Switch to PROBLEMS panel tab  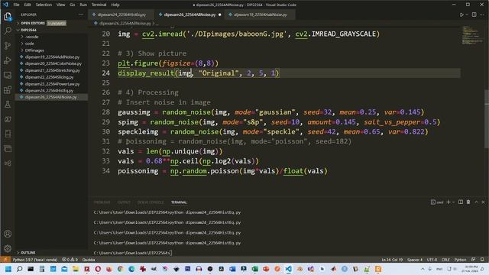pos(102,202)
